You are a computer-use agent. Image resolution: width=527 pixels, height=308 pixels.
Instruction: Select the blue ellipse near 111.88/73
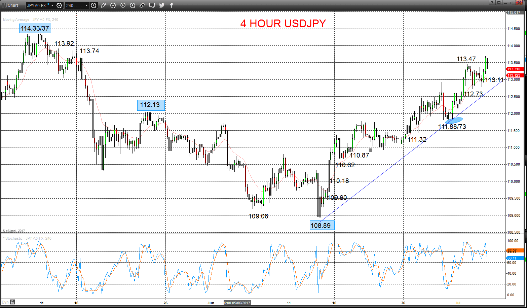click(x=454, y=120)
